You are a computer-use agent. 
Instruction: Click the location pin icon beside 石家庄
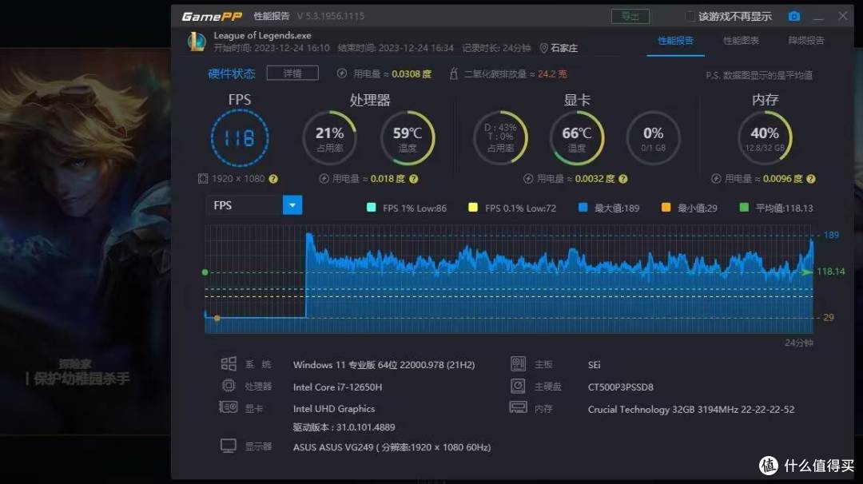coord(543,49)
